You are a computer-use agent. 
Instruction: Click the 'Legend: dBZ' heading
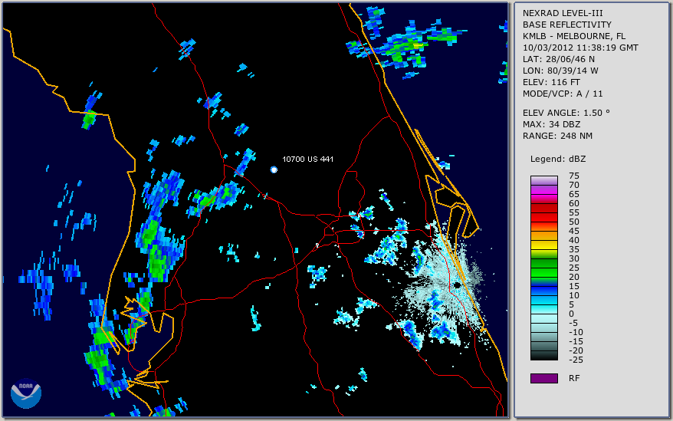(558, 159)
